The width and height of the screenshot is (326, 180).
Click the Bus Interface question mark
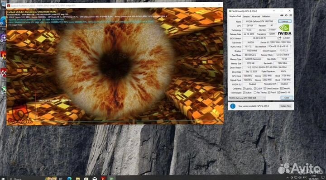click(x=291, y=46)
